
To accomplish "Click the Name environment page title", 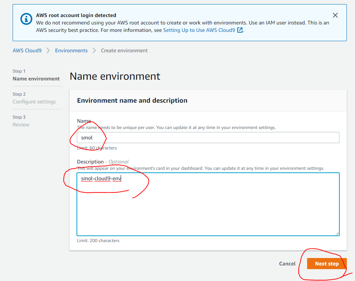I will (x=115, y=76).
